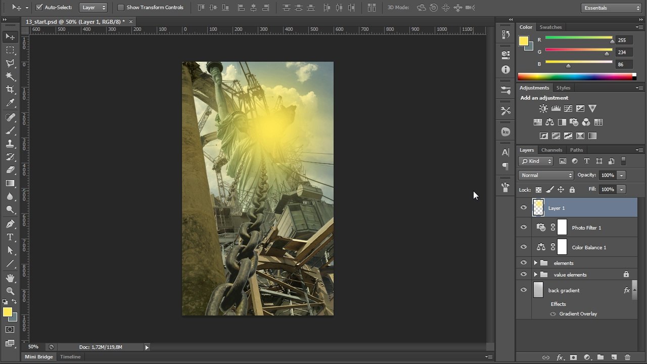Select the Move tool
Viewport: 647px width, 364px height.
(10, 37)
